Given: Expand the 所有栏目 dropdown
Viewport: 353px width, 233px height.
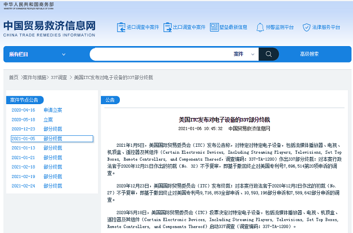Looking at the screenshot, I should pyautogui.click(x=37, y=55).
